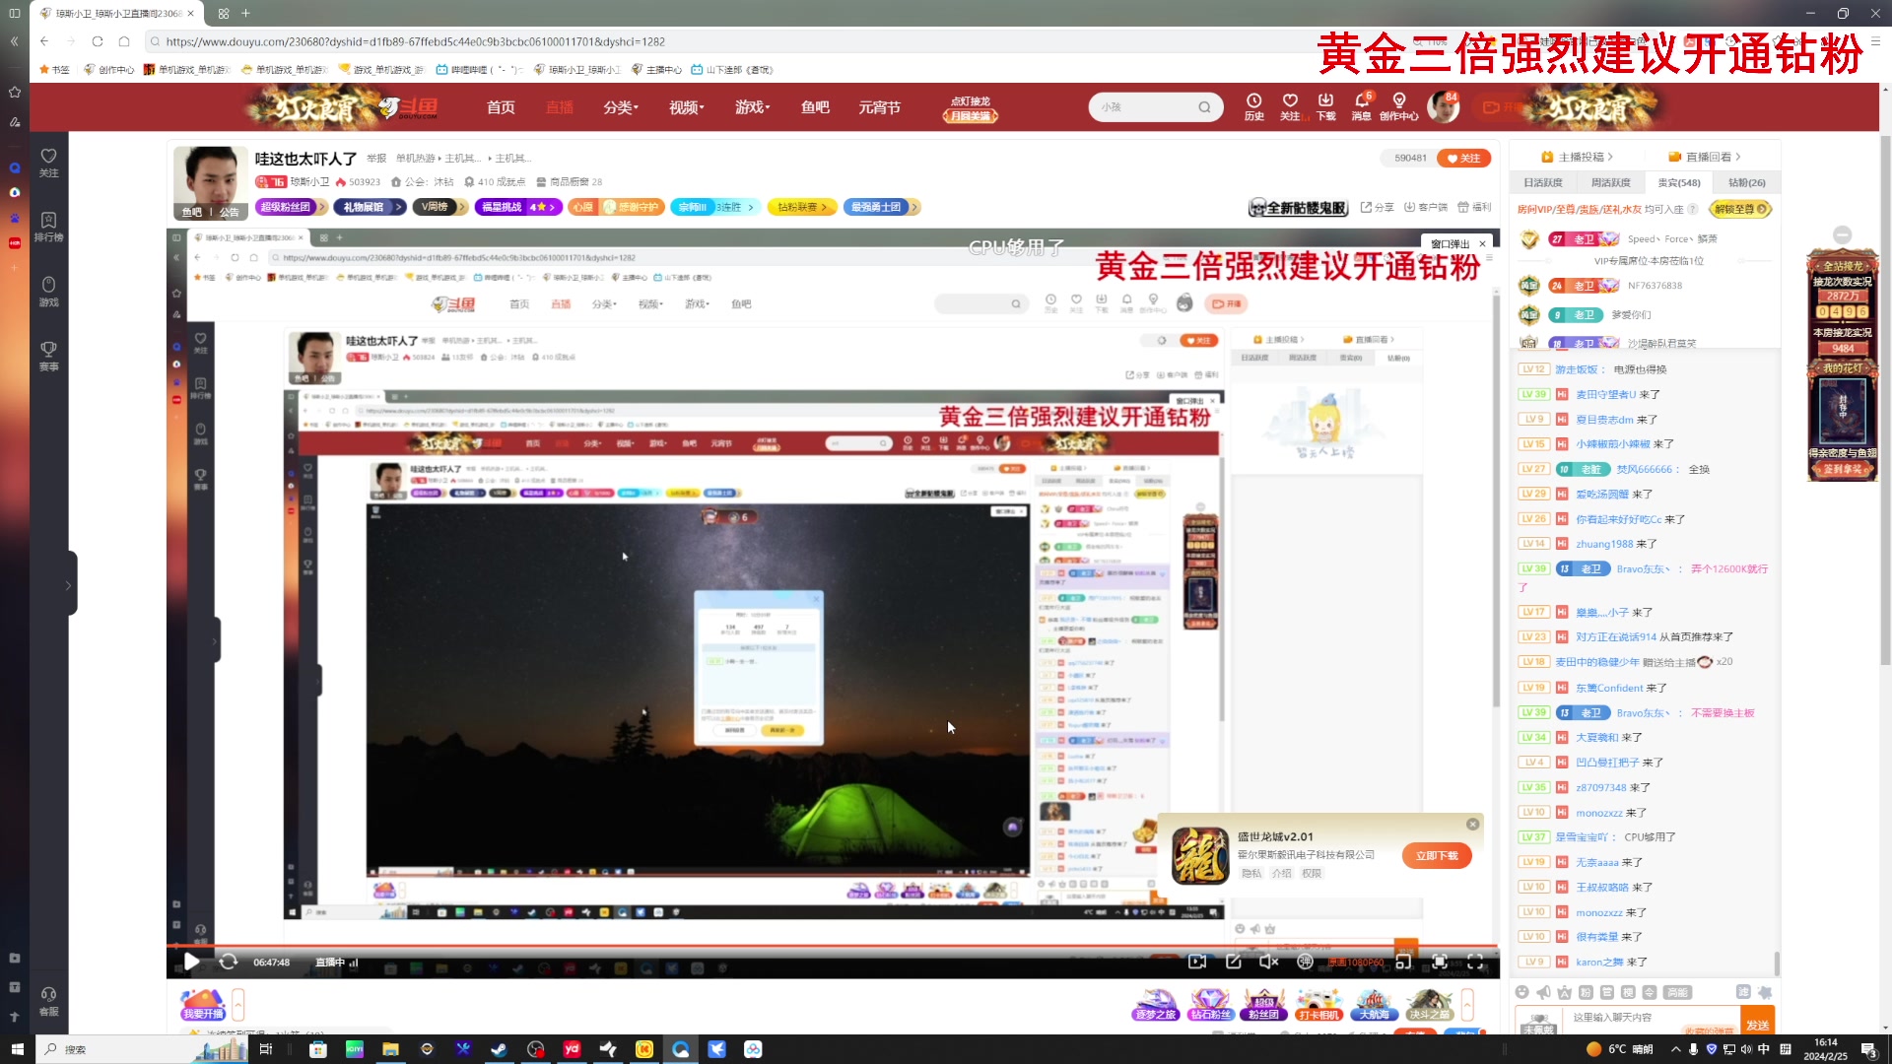Mute the player volume
The image size is (1892, 1064).
coord(1268,962)
